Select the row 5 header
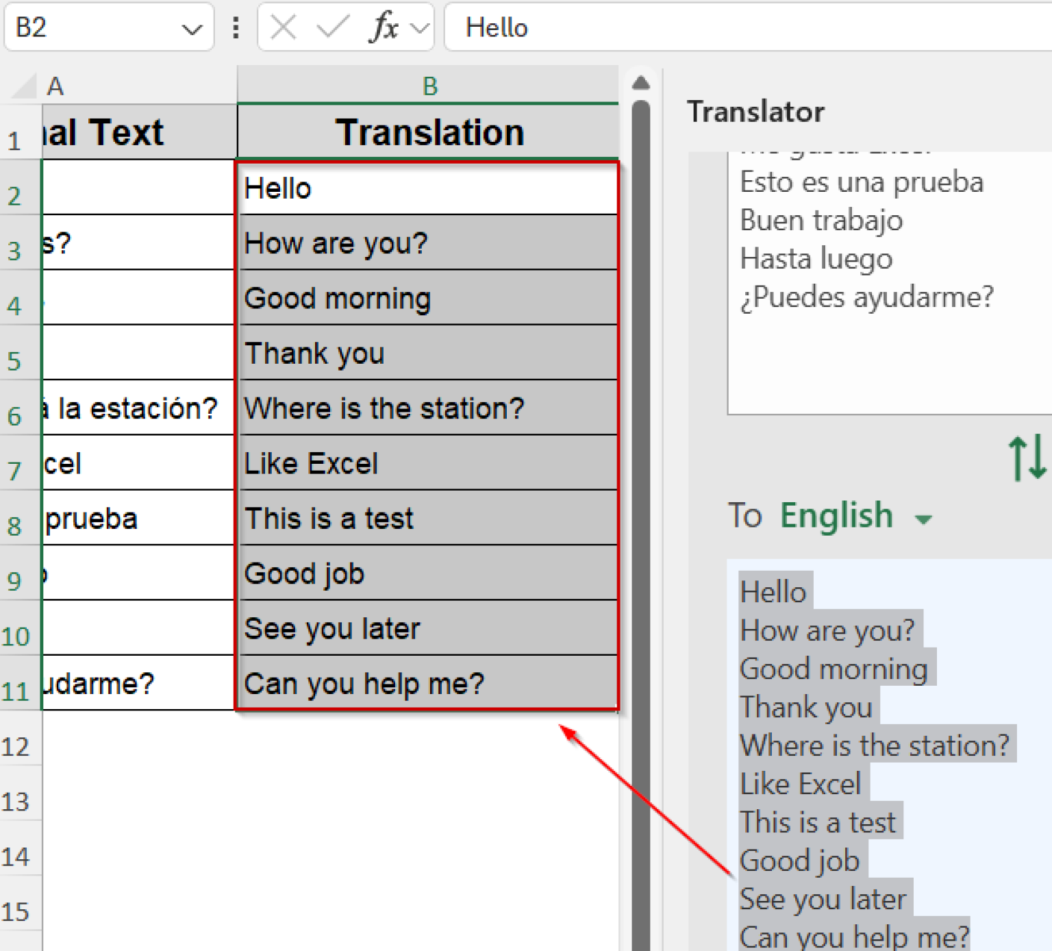 click(17, 354)
